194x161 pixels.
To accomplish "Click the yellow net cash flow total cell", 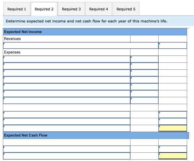I will pos(173,156).
